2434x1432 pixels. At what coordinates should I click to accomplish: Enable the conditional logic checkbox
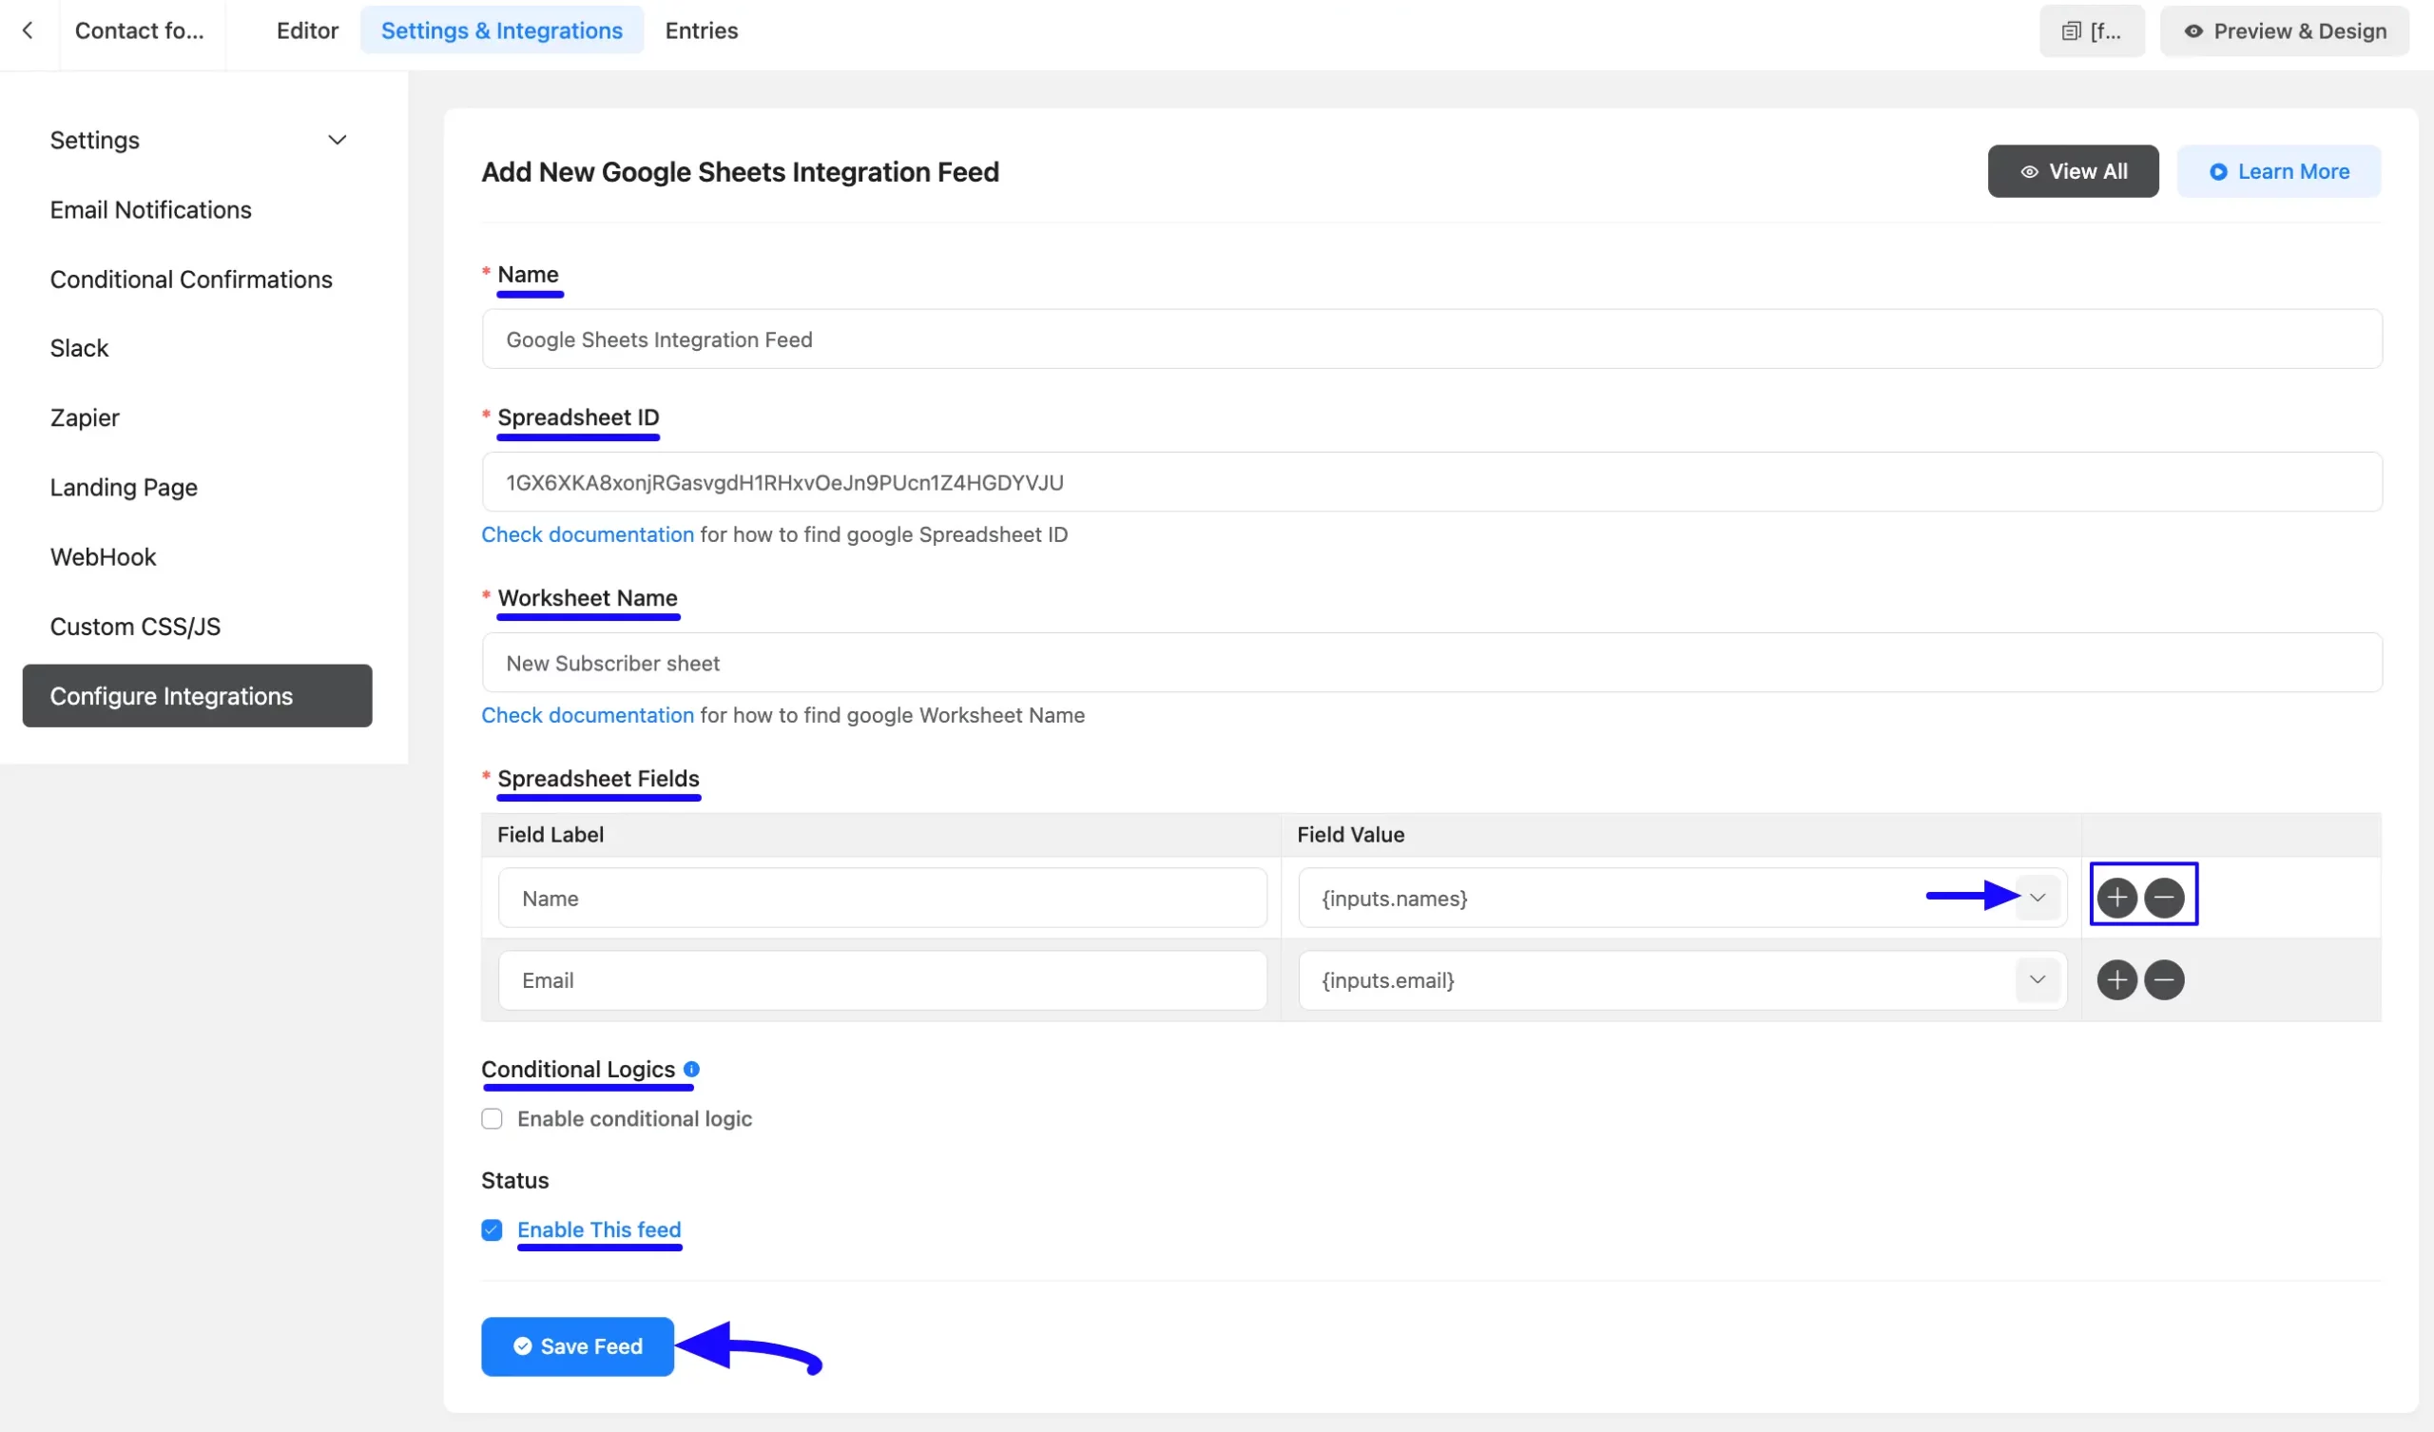coord(492,1118)
